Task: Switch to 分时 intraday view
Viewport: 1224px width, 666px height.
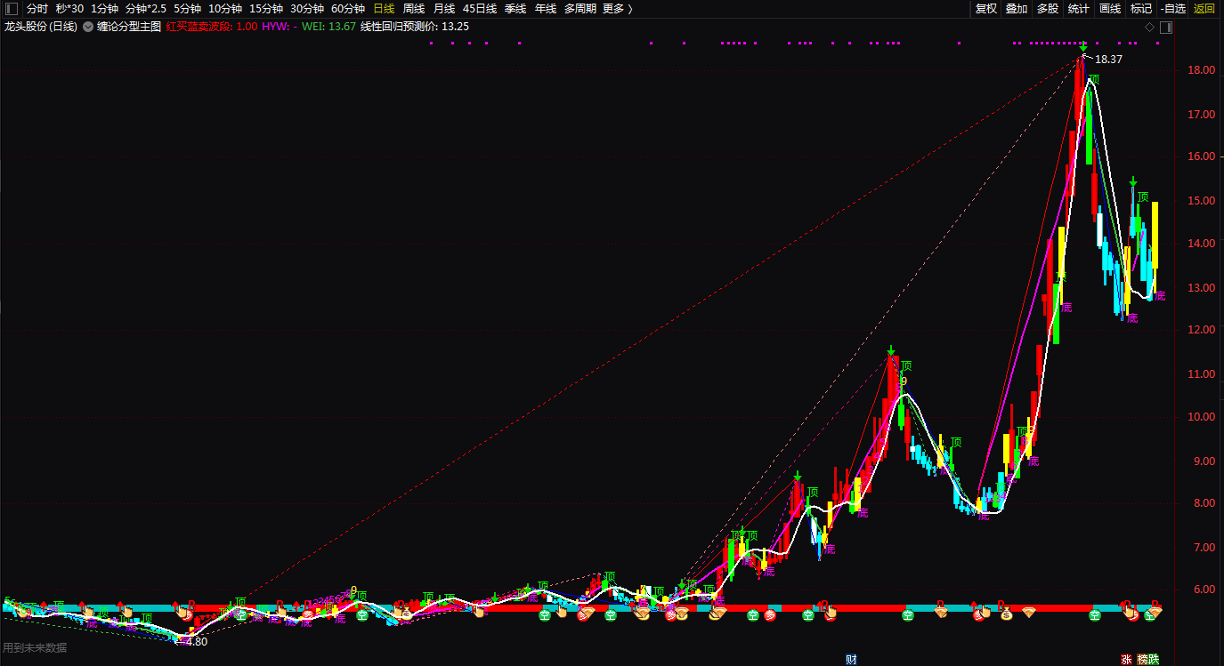Action: tap(37, 9)
